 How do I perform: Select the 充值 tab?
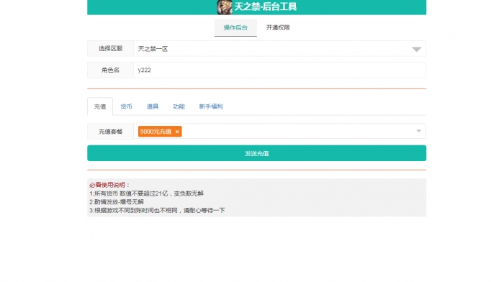pos(100,106)
